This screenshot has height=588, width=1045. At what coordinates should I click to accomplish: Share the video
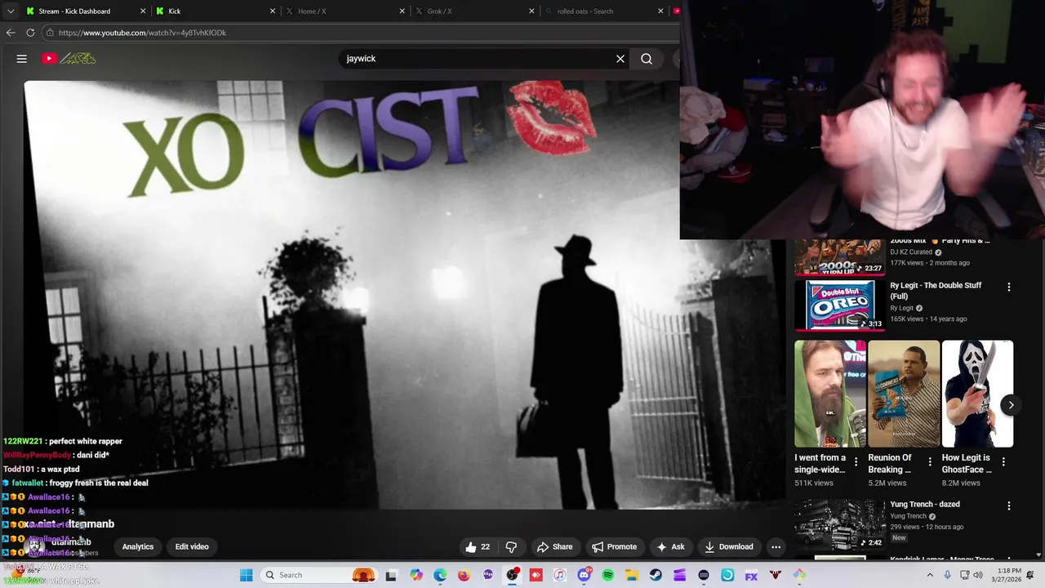[554, 547]
